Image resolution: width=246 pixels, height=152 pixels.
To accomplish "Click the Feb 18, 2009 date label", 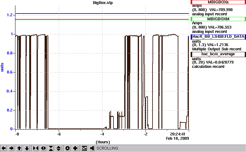I will tap(177, 138).
